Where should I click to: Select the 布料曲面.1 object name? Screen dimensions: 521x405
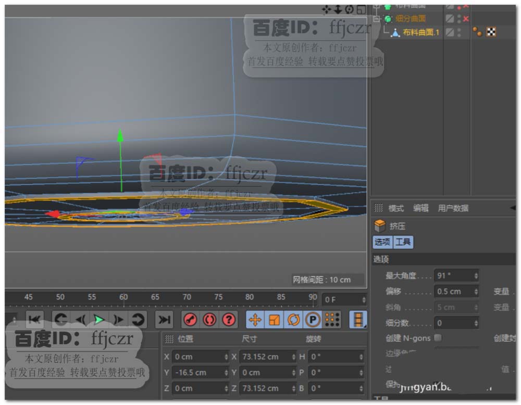pos(421,32)
